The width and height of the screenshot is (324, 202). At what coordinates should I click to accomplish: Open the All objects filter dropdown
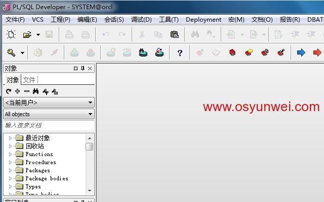(49, 114)
